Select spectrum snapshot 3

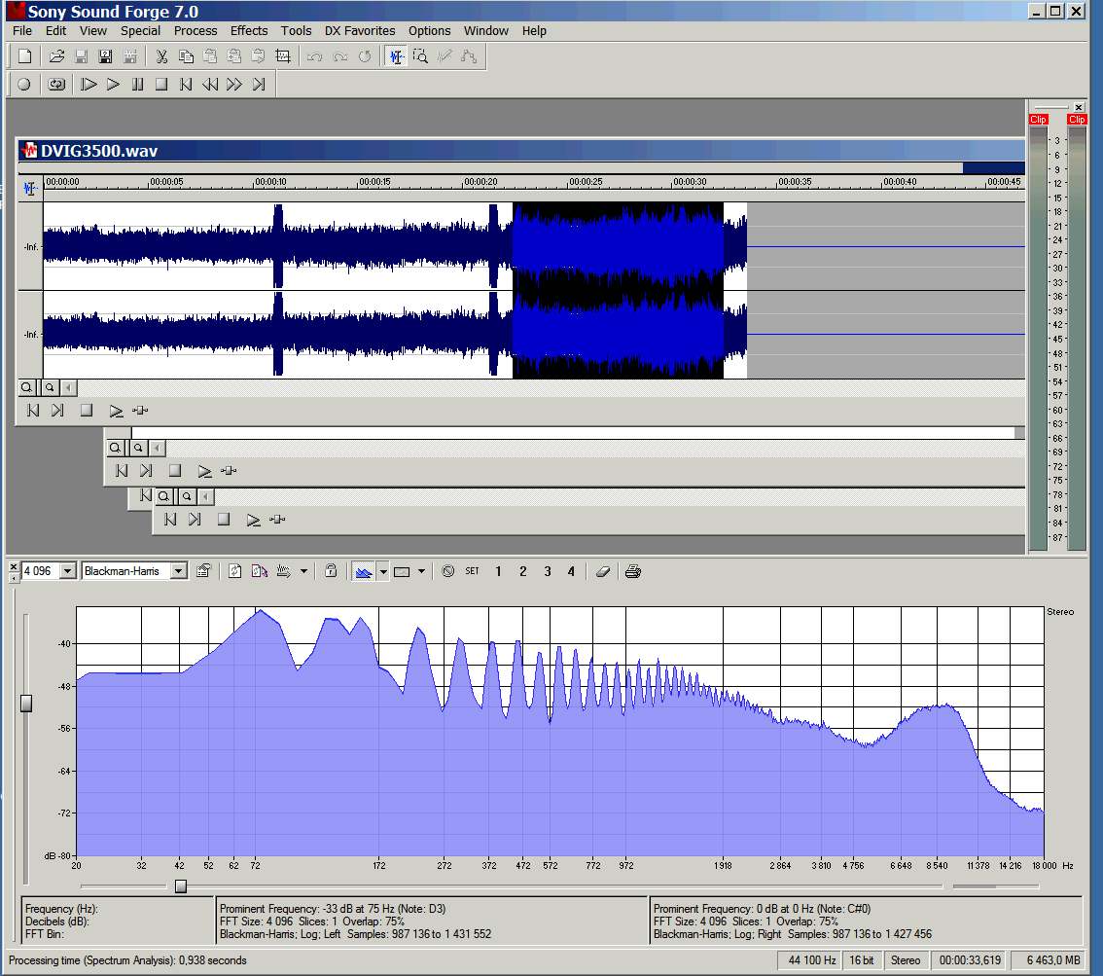coord(548,571)
